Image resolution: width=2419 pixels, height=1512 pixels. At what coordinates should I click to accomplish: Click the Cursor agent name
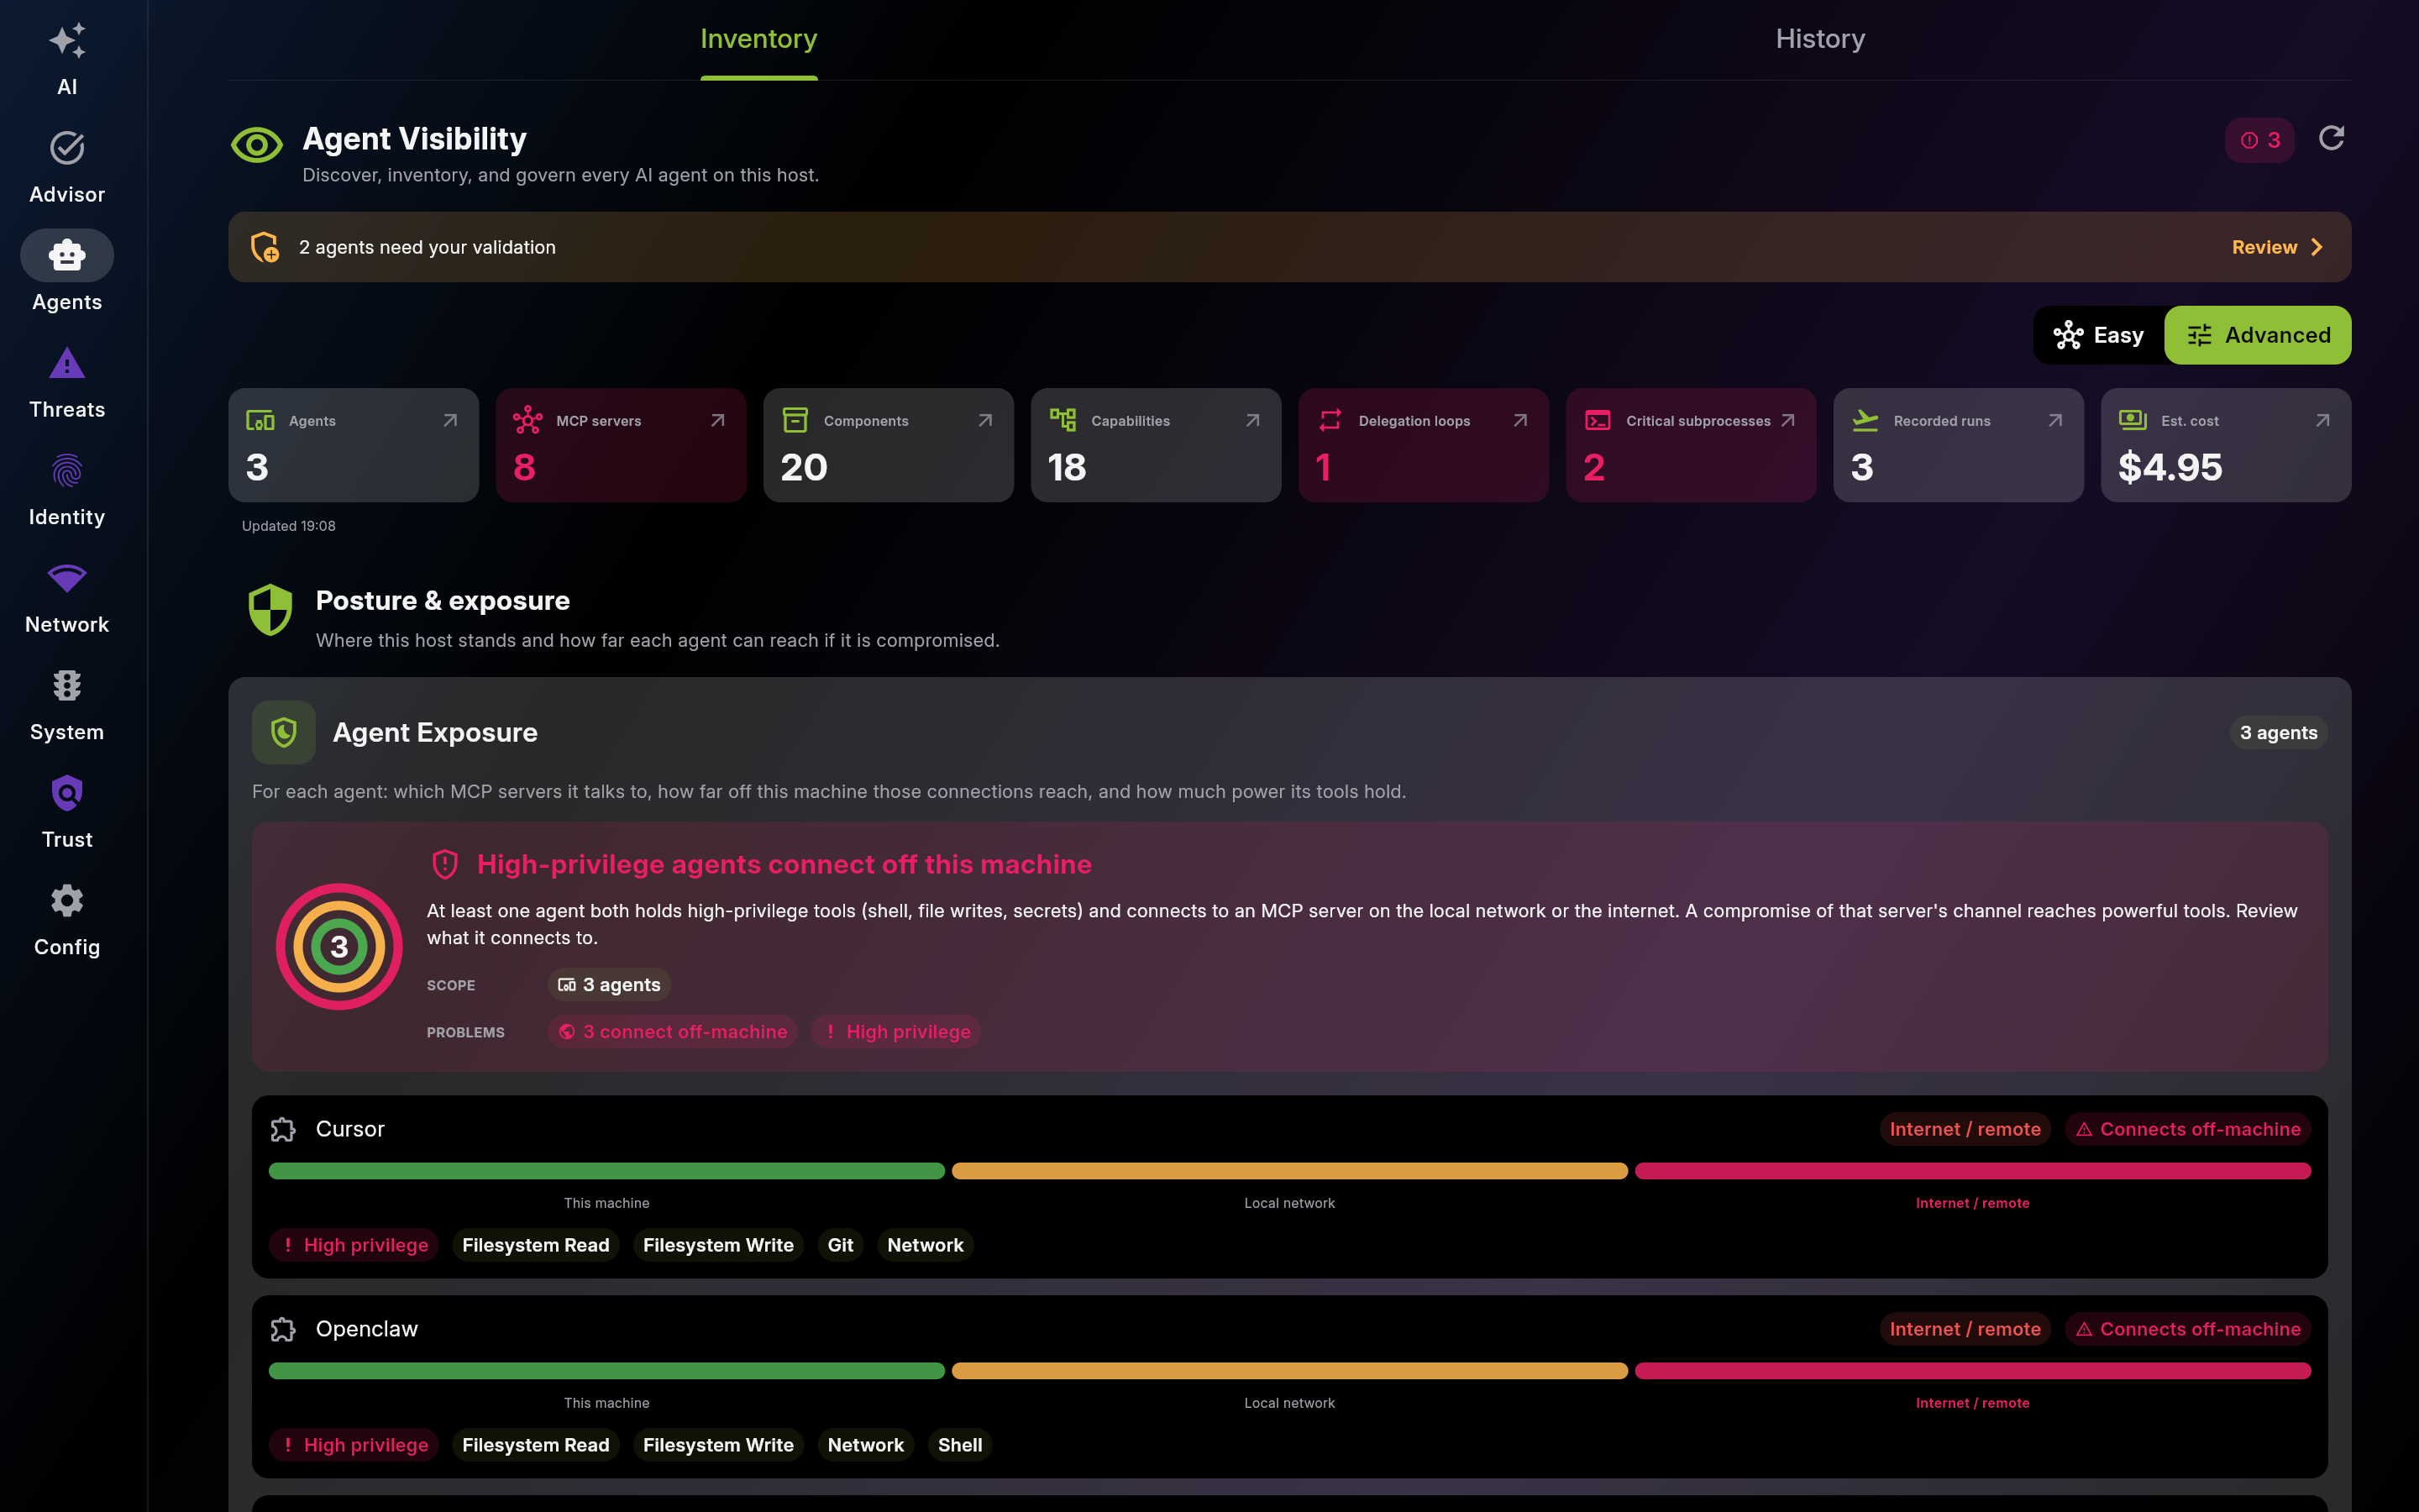tap(350, 1129)
